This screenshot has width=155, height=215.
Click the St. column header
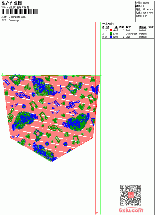pos(116,27)
